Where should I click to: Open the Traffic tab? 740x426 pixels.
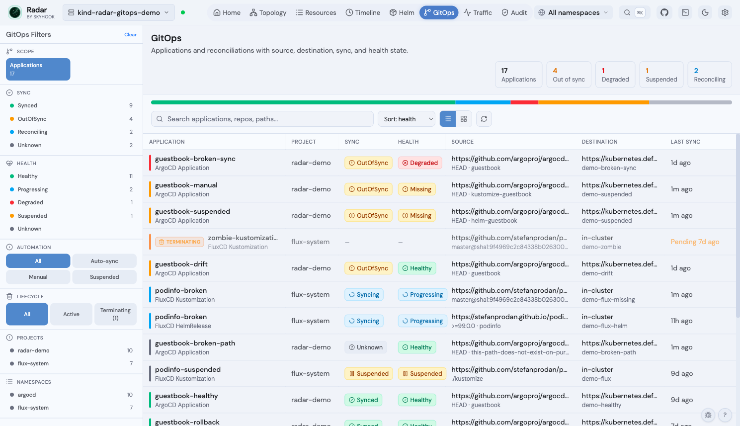click(x=478, y=12)
